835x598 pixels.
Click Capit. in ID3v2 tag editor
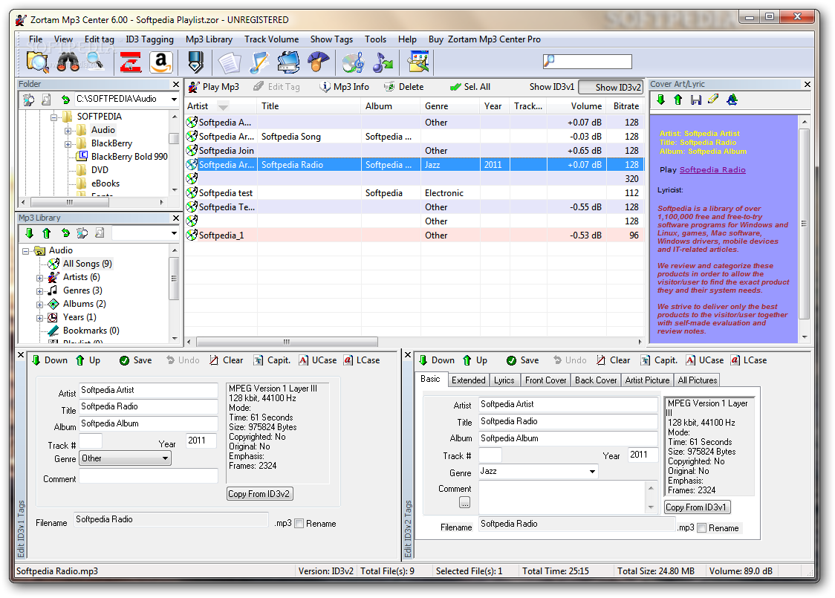click(659, 360)
